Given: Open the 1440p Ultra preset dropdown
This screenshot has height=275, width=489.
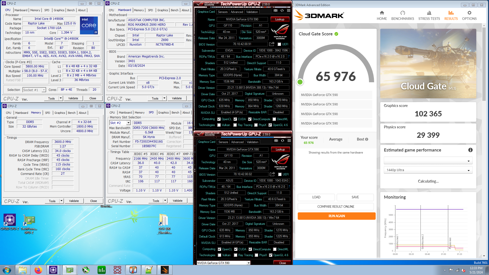Looking at the screenshot, I should 428,170.
